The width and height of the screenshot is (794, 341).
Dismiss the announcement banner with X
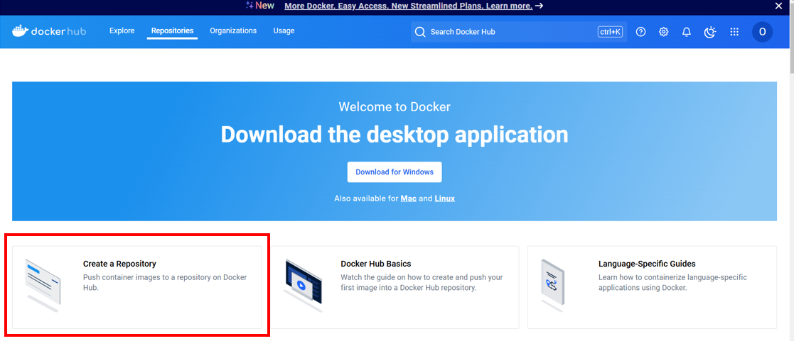778,6
